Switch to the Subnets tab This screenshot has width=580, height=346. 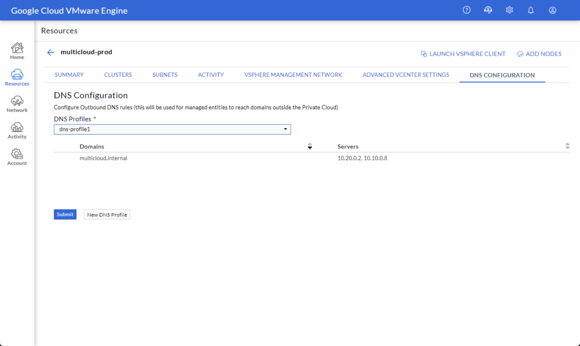[x=165, y=75]
